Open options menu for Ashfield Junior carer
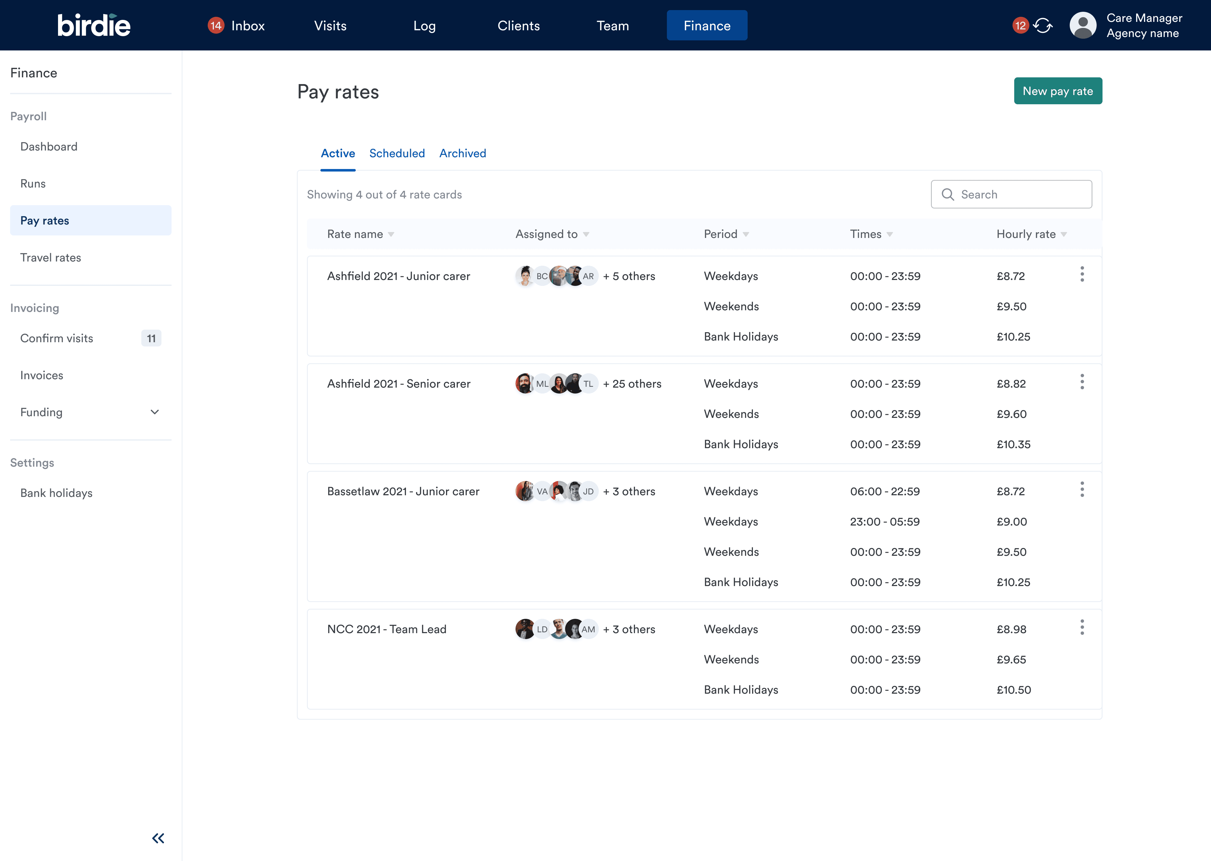The width and height of the screenshot is (1211, 861). click(x=1081, y=274)
